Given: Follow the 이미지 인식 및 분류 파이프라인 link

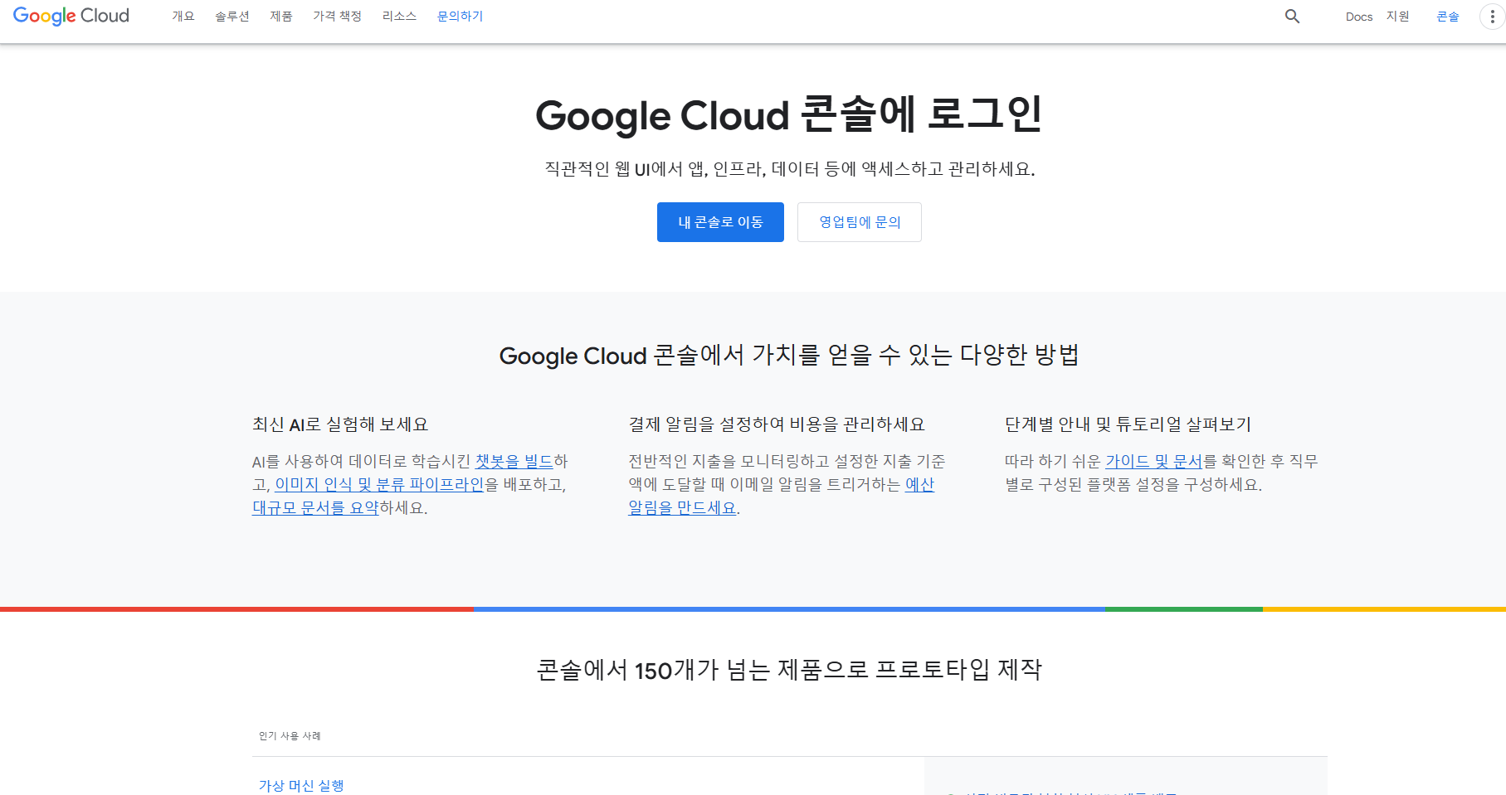Looking at the screenshot, I should [x=379, y=484].
